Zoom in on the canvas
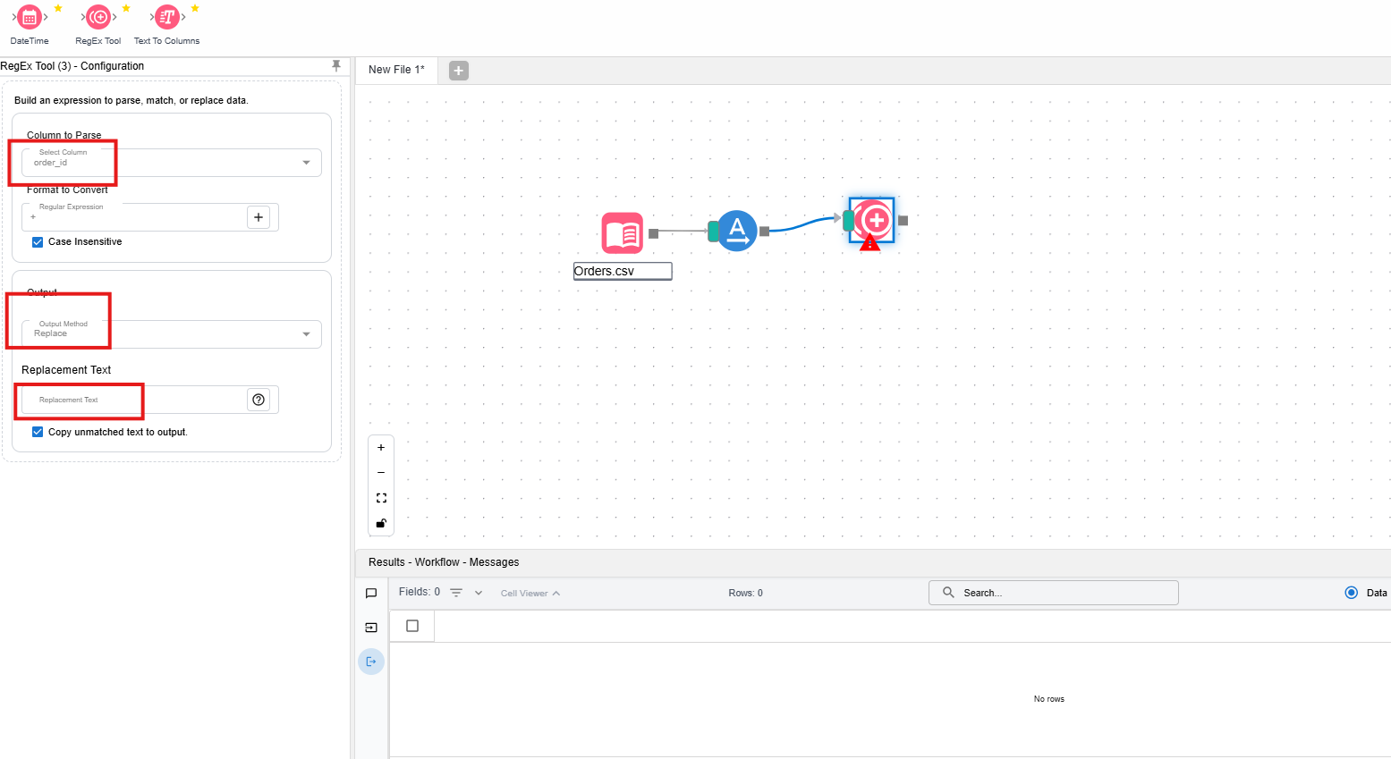1391x759 pixels. [x=381, y=448]
